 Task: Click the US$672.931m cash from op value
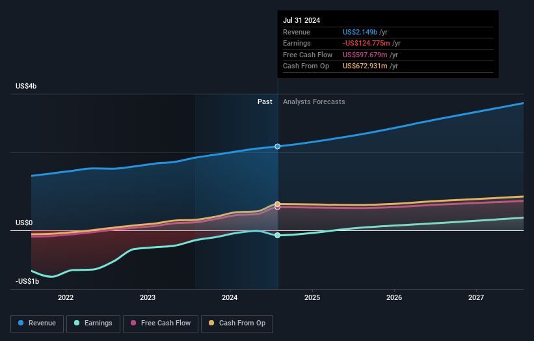click(x=365, y=66)
